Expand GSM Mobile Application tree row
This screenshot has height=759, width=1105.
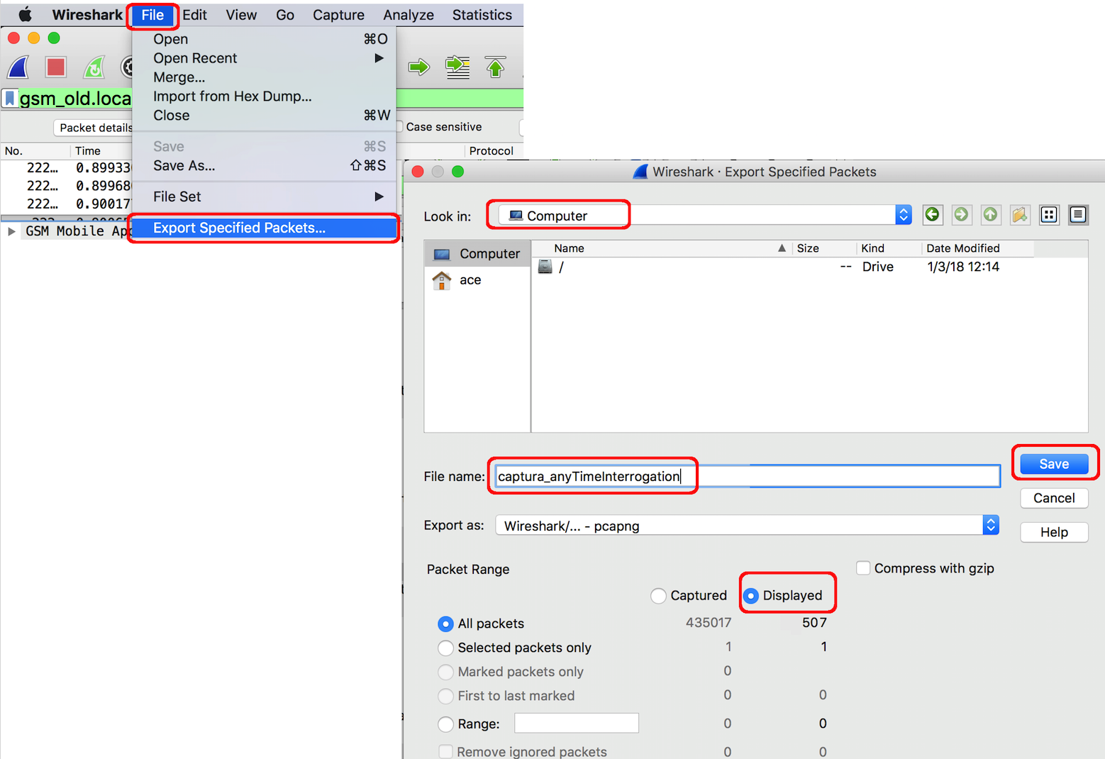point(11,231)
